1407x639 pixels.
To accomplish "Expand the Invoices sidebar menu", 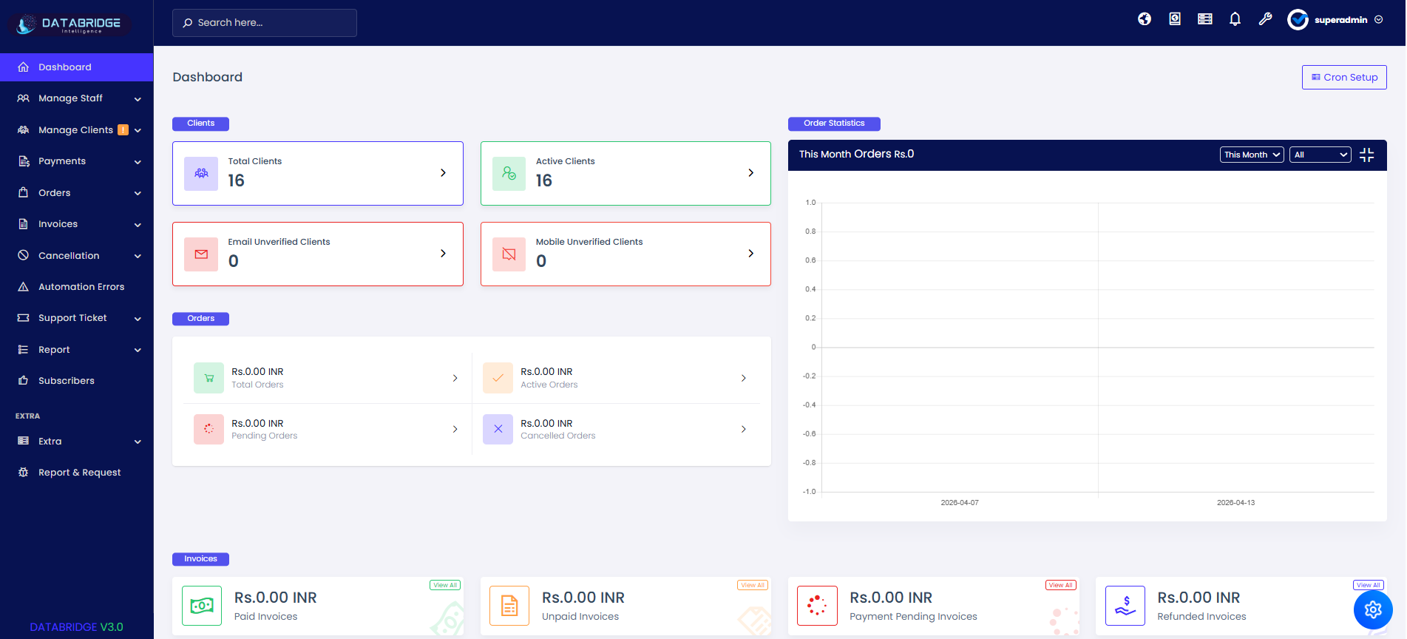I will [138, 224].
